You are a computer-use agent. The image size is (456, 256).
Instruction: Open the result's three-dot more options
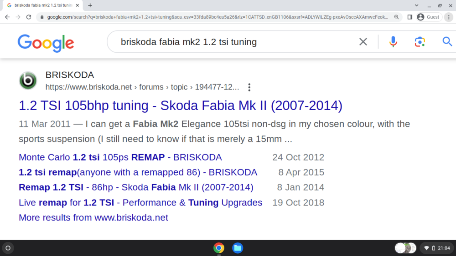pos(249,87)
